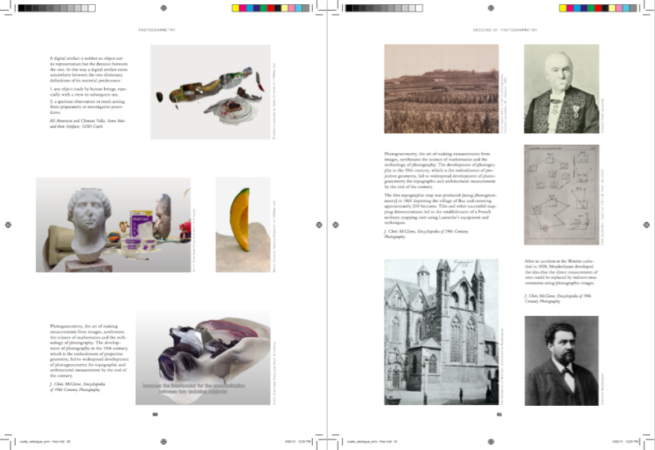Select the white marble bust still image
The image size is (655, 450).
point(113,225)
